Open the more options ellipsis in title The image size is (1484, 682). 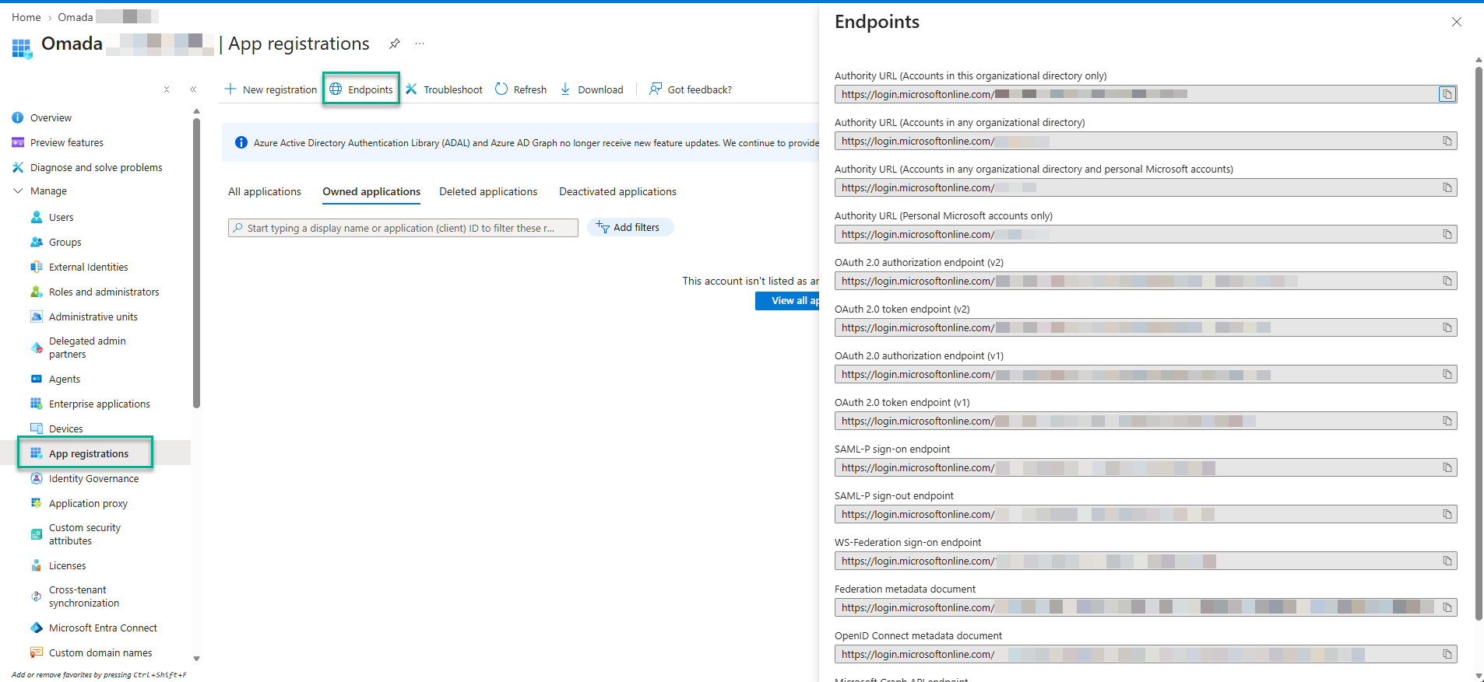[x=420, y=44]
